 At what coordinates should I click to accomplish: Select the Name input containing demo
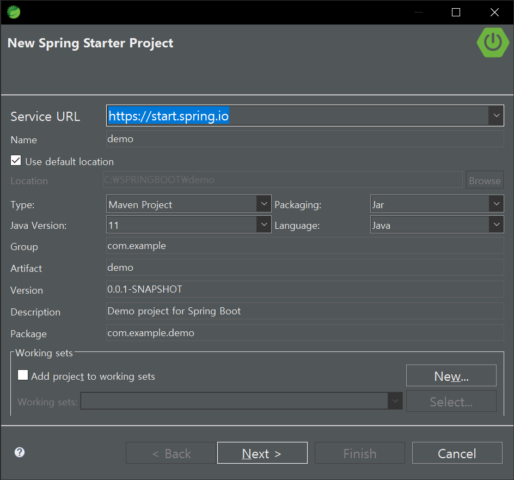[x=305, y=138]
